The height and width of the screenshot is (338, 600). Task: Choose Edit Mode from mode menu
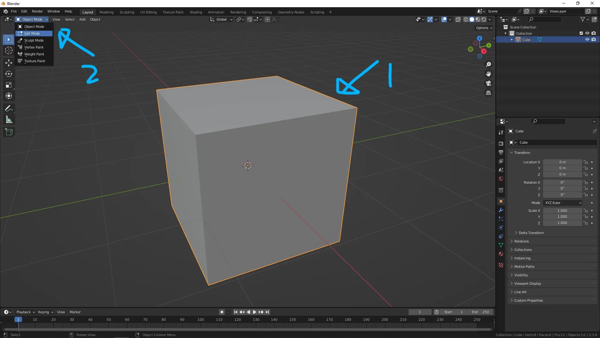pyautogui.click(x=32, y=33)
